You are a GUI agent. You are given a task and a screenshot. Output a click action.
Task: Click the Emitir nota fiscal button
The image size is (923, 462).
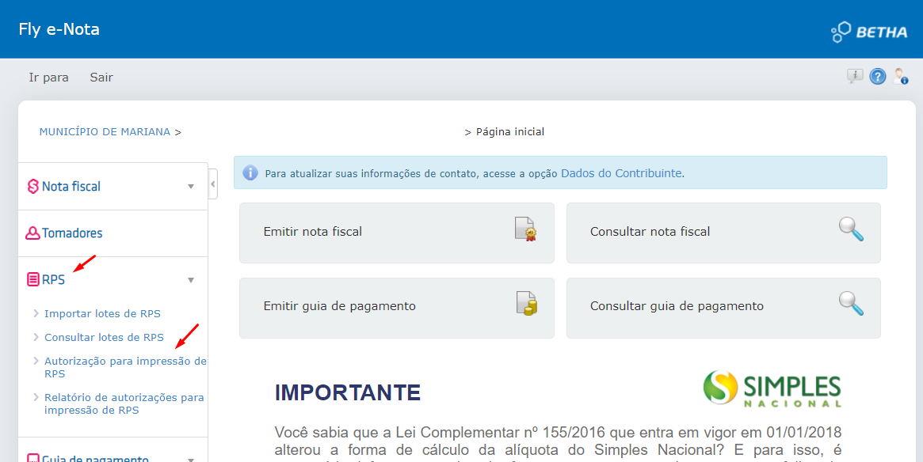(x=397, y=233)
